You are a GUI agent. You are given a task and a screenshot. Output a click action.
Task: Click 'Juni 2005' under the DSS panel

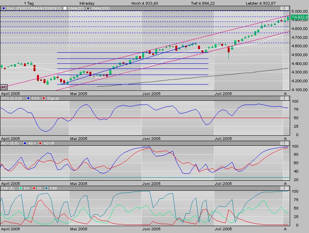151,139
